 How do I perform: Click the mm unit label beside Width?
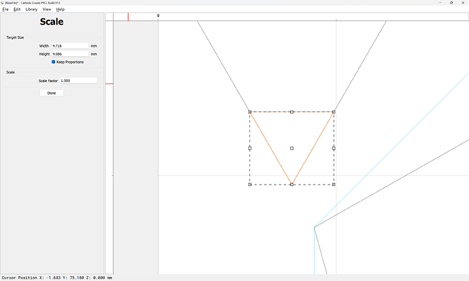[x=94, y=46]
